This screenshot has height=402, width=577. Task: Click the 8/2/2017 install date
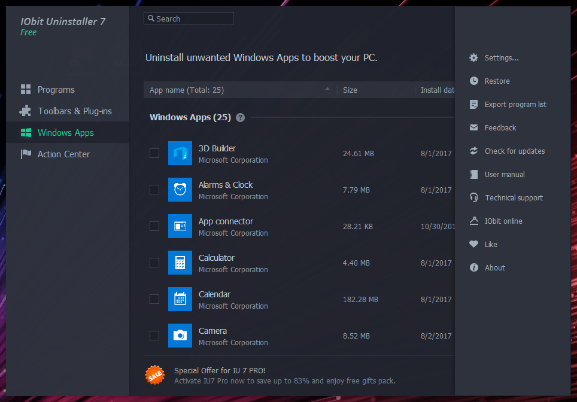pos(436,336)
